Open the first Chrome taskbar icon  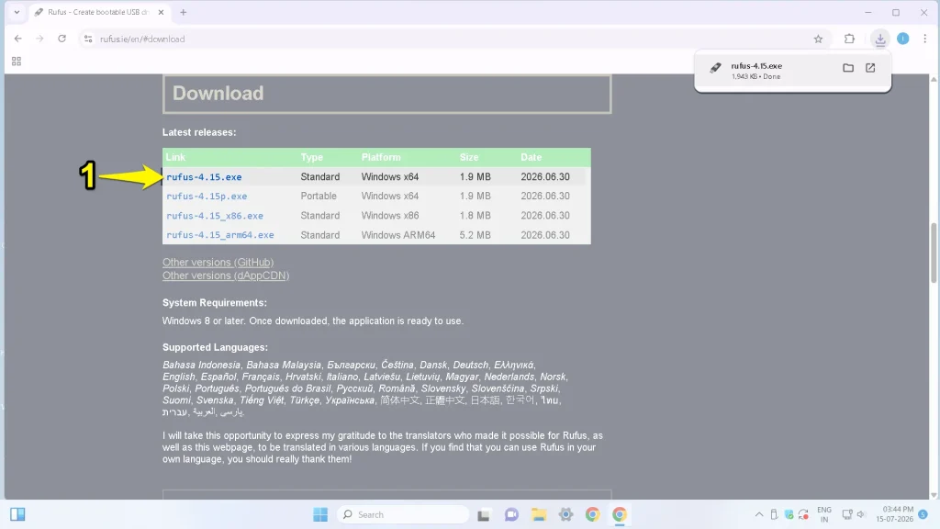point(592,514)
